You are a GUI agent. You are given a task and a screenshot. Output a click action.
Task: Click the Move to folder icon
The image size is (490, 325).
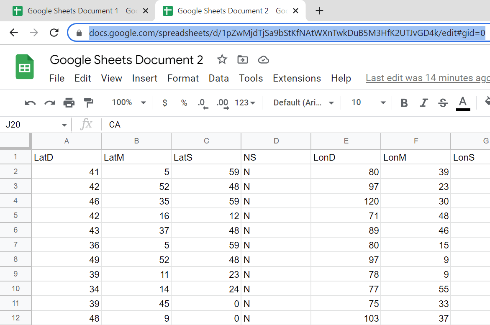243,59
